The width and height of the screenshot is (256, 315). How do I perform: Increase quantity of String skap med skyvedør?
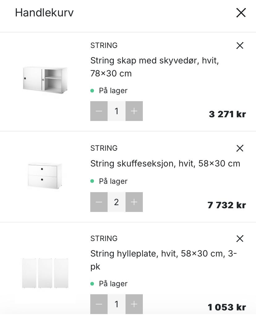134,111
